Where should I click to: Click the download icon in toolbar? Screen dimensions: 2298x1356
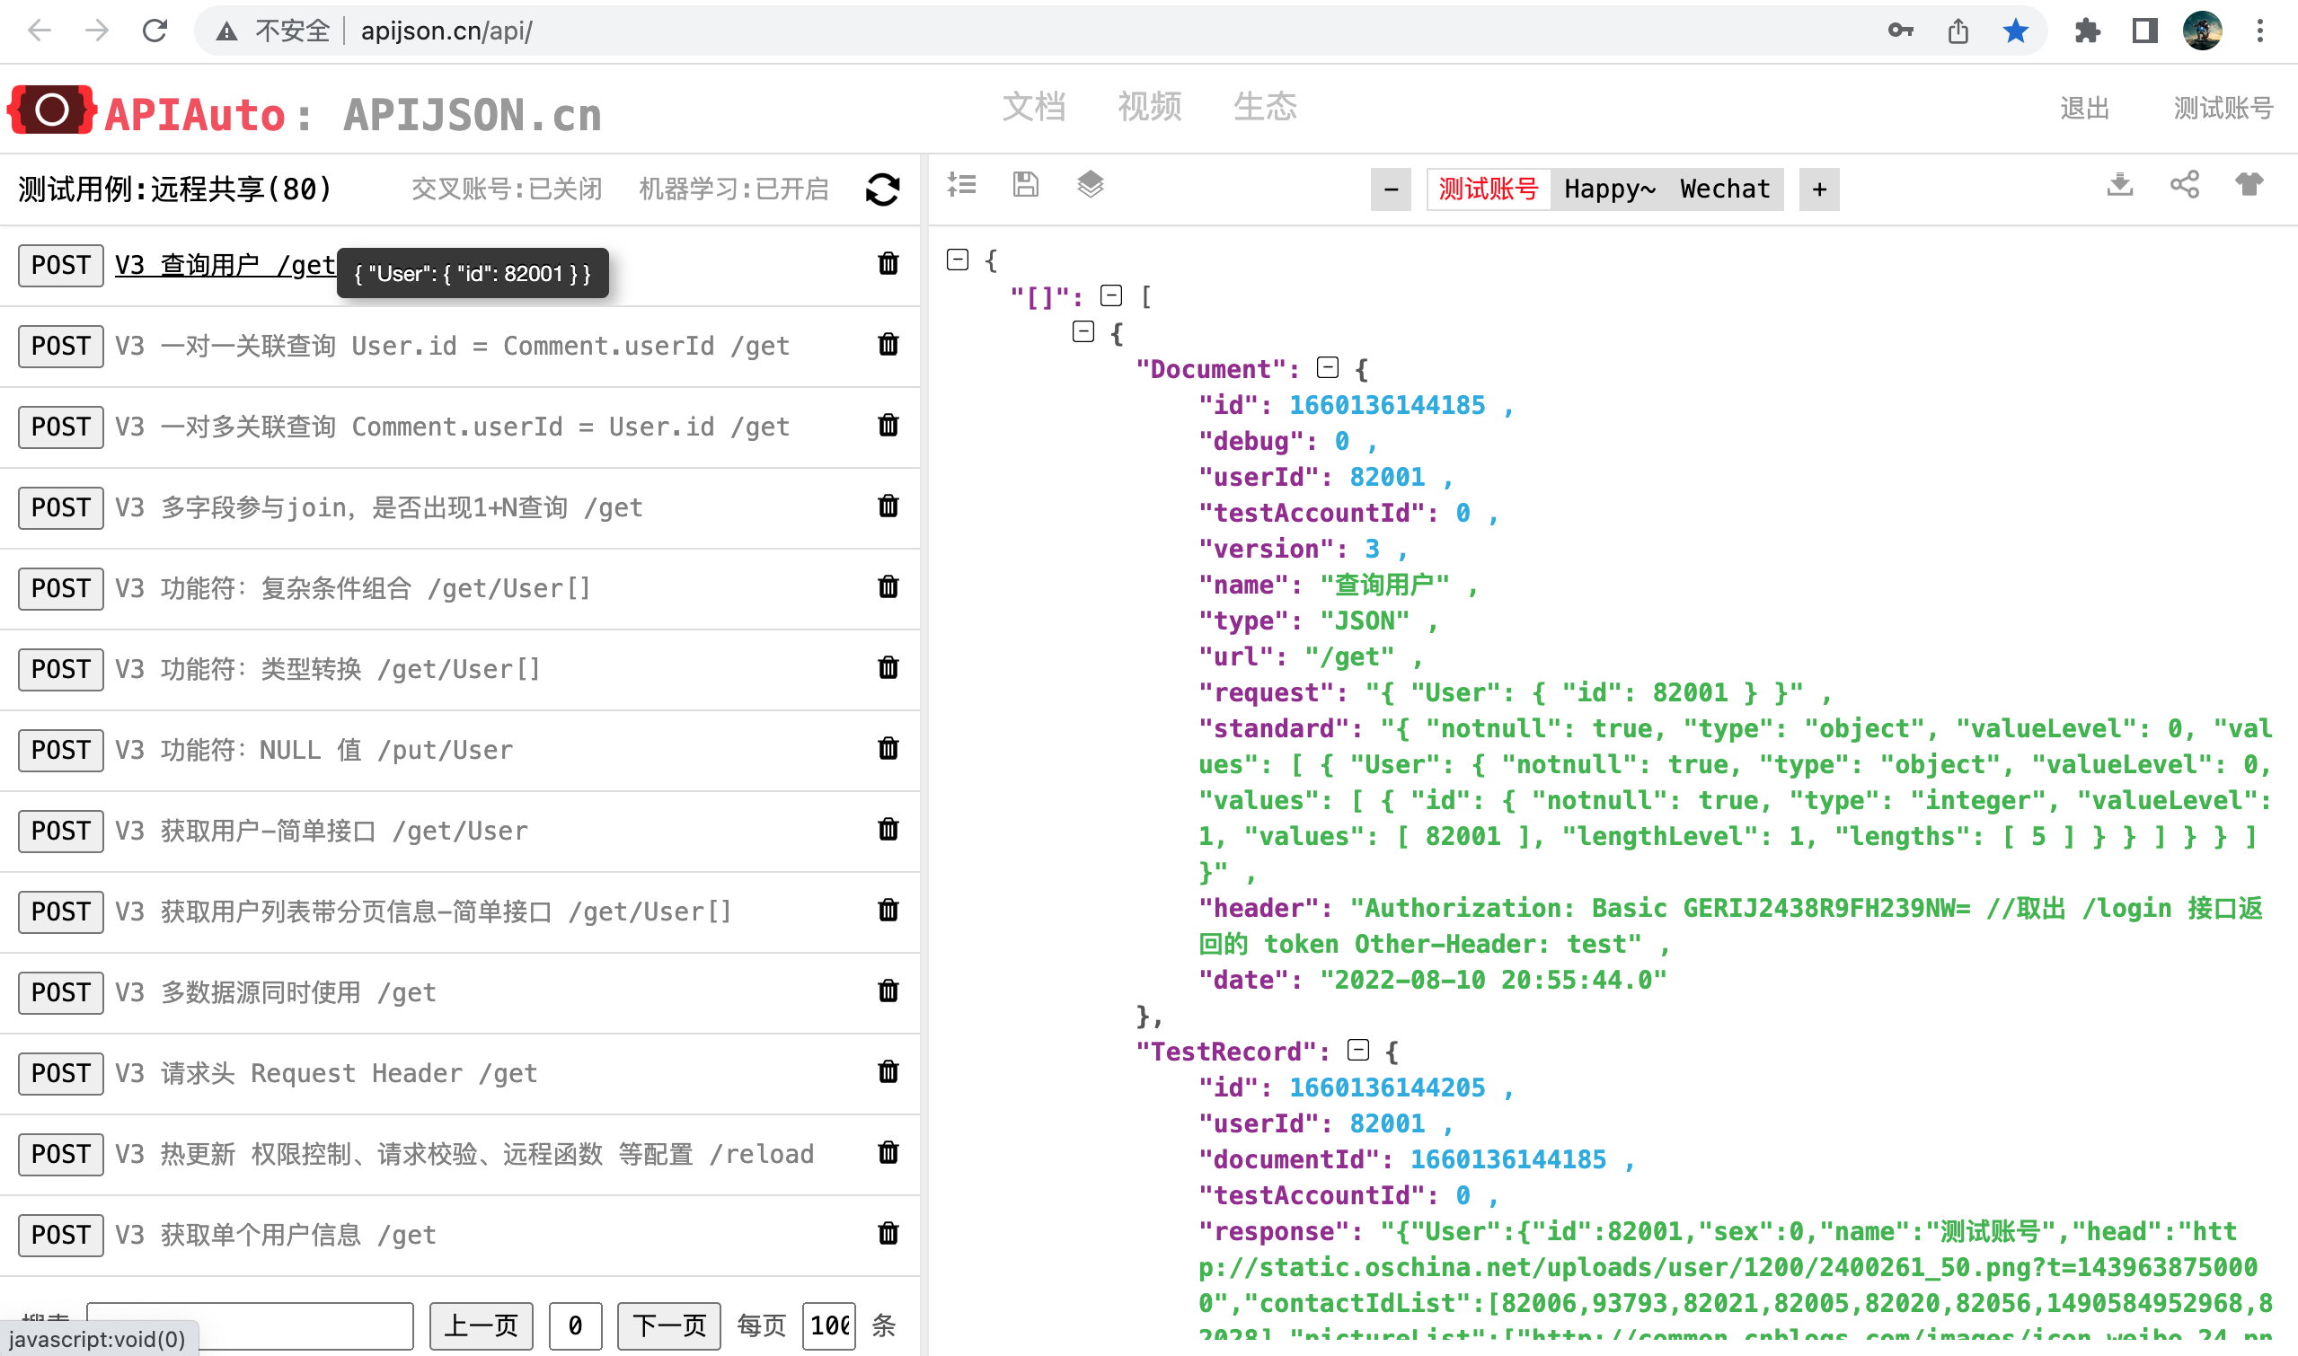tap(2119, 186)
